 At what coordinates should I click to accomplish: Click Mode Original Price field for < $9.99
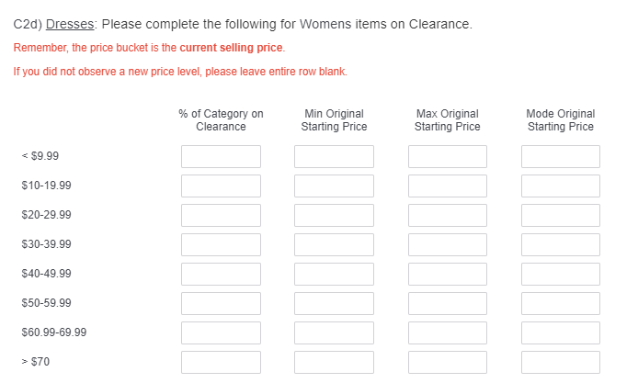click(x=560, y=156)
